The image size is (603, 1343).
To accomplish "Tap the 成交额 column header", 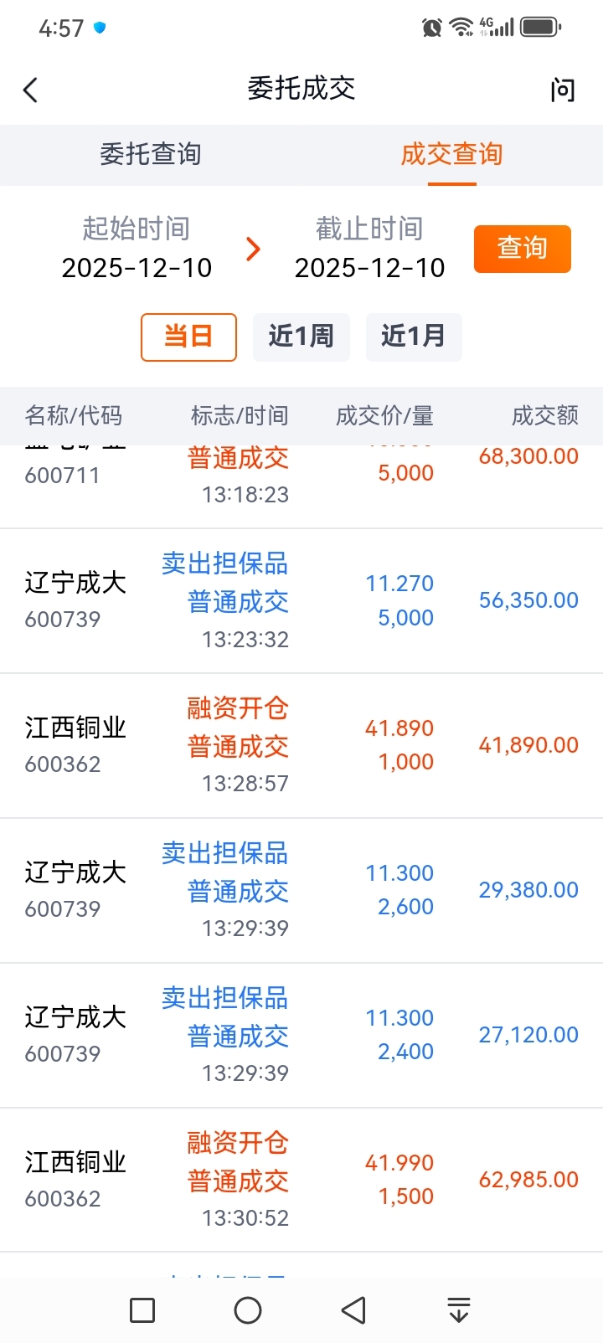I will pos(544,415).
